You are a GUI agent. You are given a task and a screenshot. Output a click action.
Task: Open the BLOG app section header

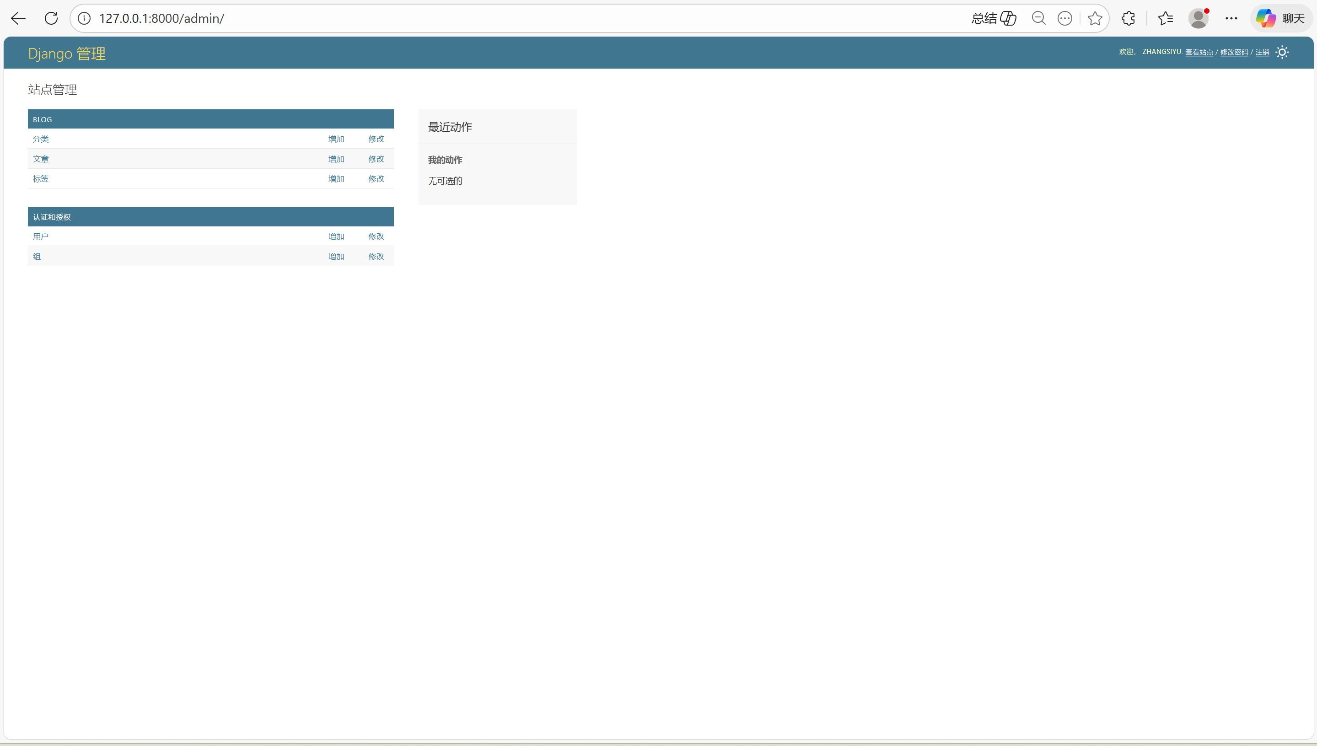(43, 119)
